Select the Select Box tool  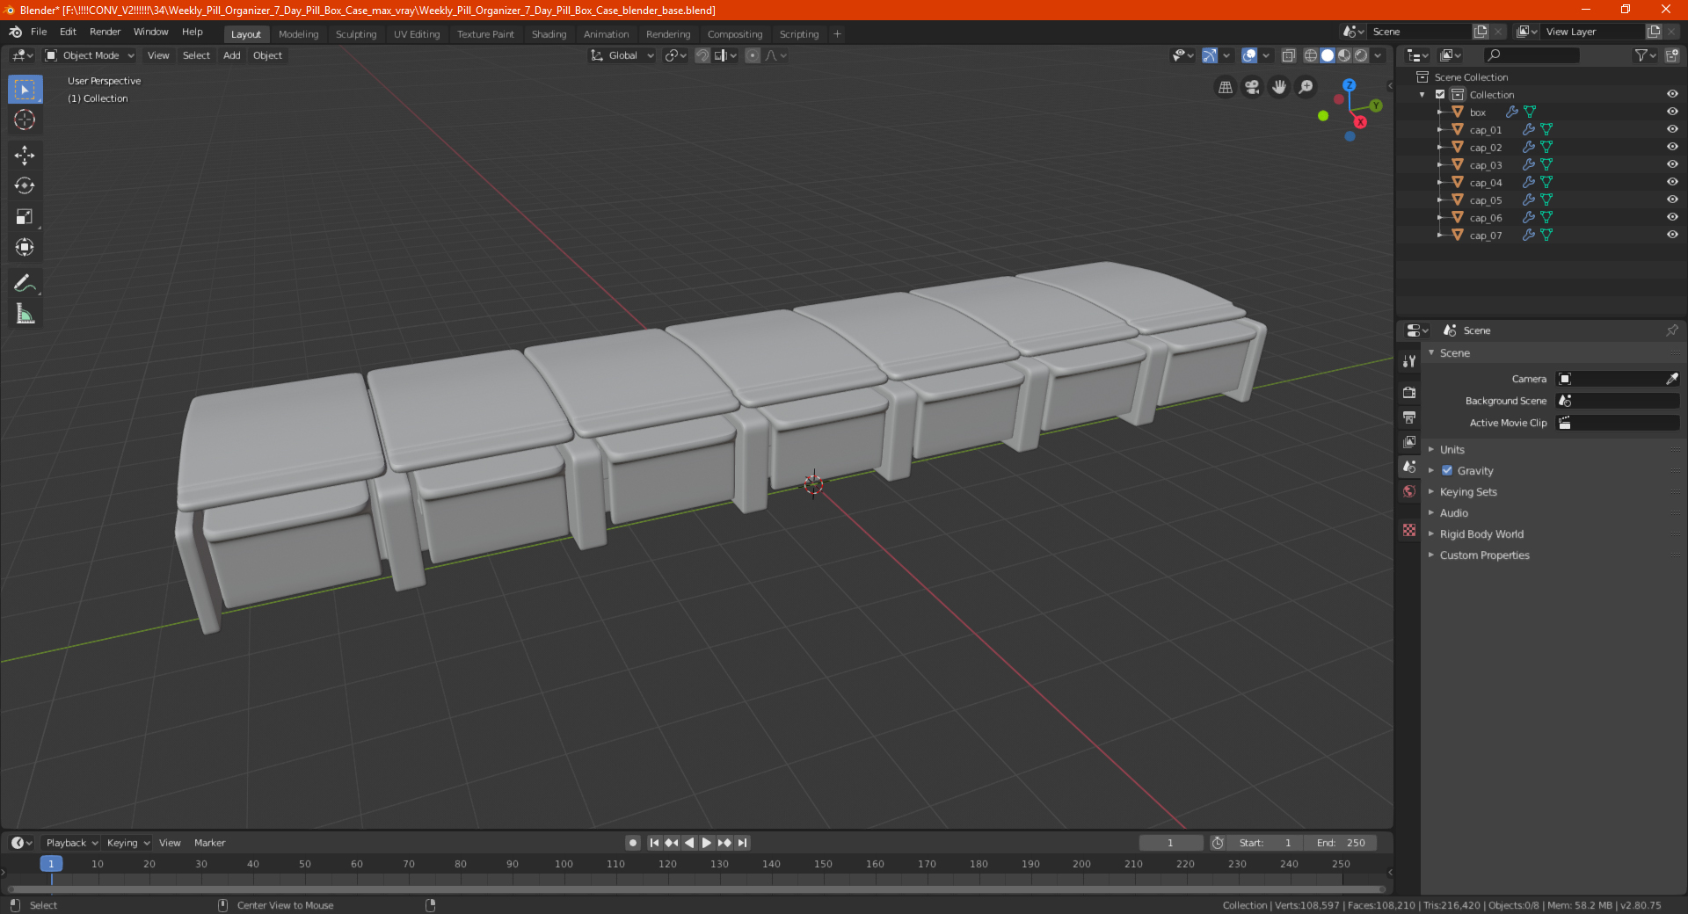click(x=25, y=90)
